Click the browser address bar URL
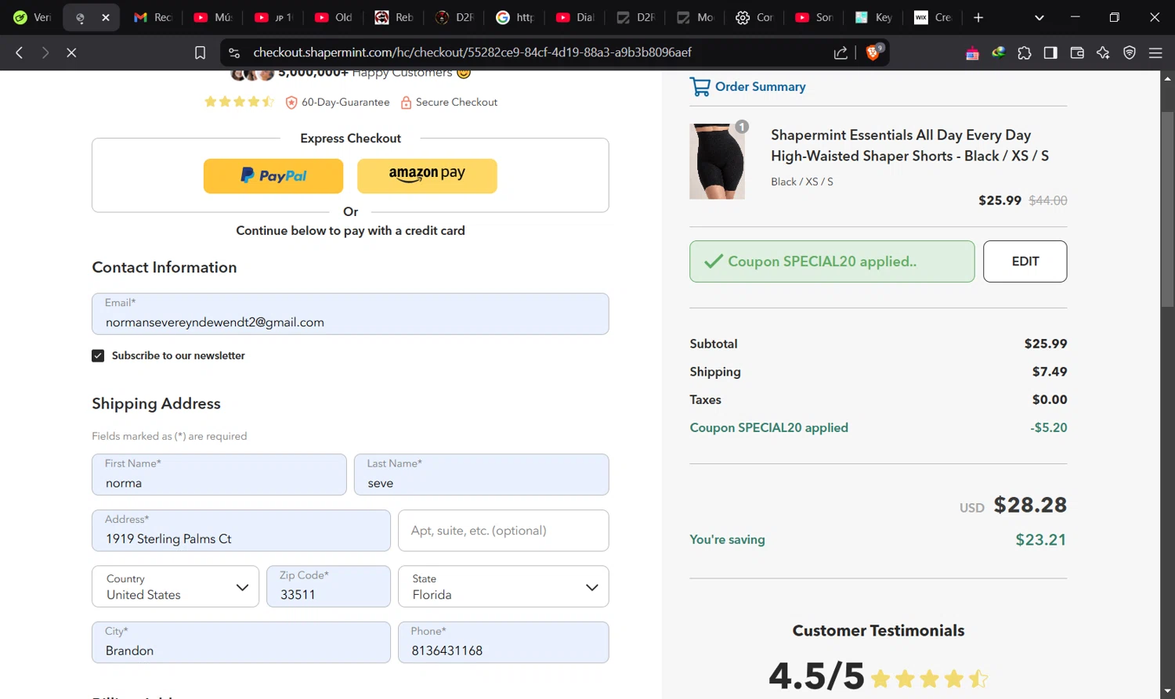Screen dimensions: 1175x699 point(472,52)
